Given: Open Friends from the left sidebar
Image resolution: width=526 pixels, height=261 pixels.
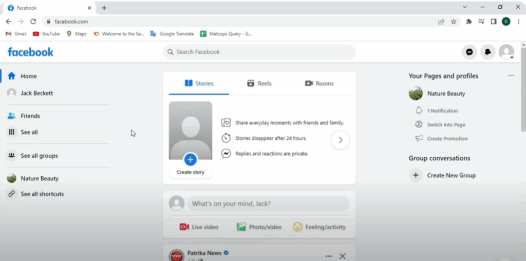Looking at the screenshot, I should pos(30,116).
